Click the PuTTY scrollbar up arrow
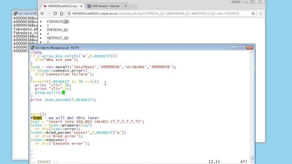 251,52
